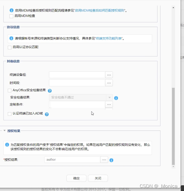Click the scrollbar up arrow

(x=173, y=8)
